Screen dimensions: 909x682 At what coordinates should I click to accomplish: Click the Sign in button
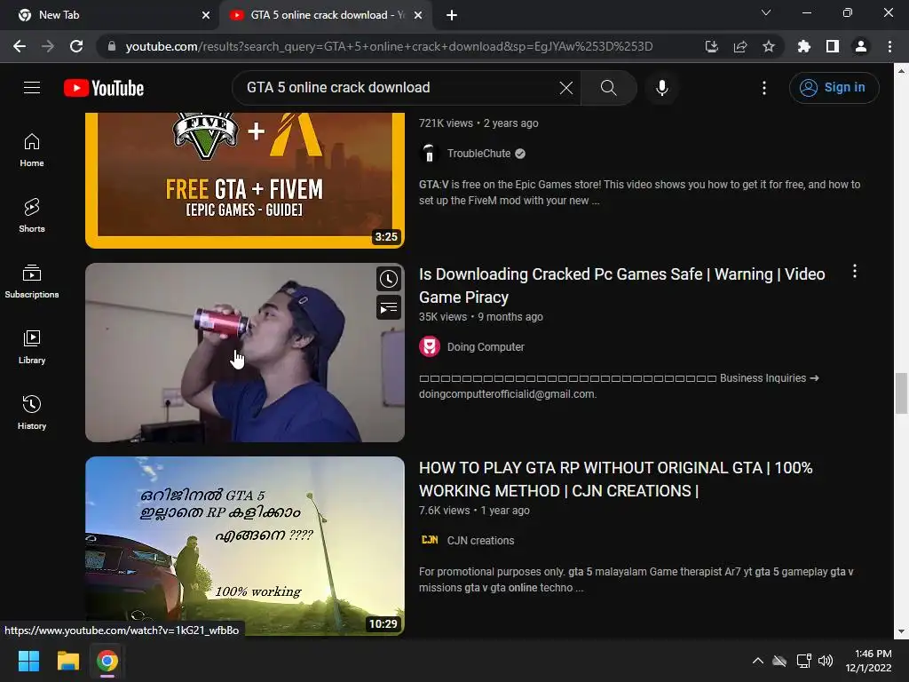[834, 88]
